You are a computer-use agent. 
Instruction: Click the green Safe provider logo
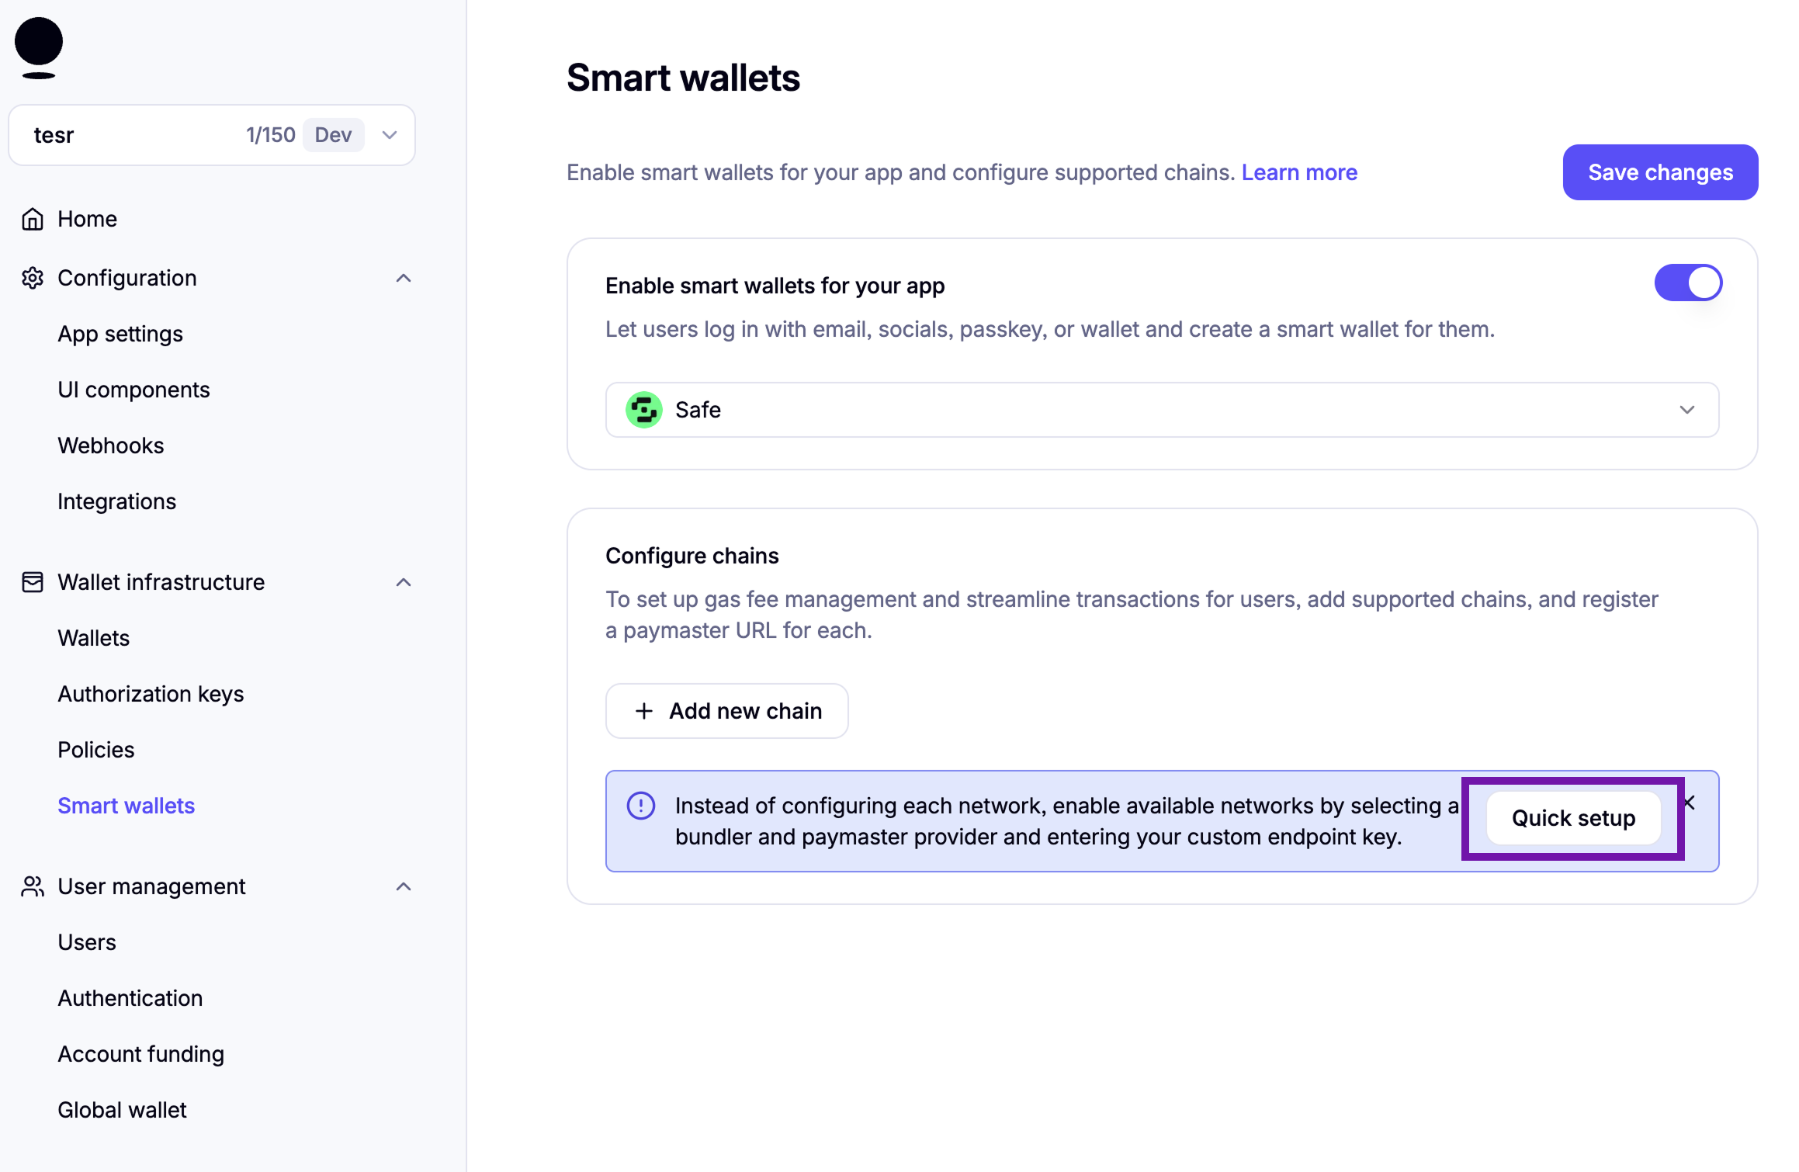[644, 410]
